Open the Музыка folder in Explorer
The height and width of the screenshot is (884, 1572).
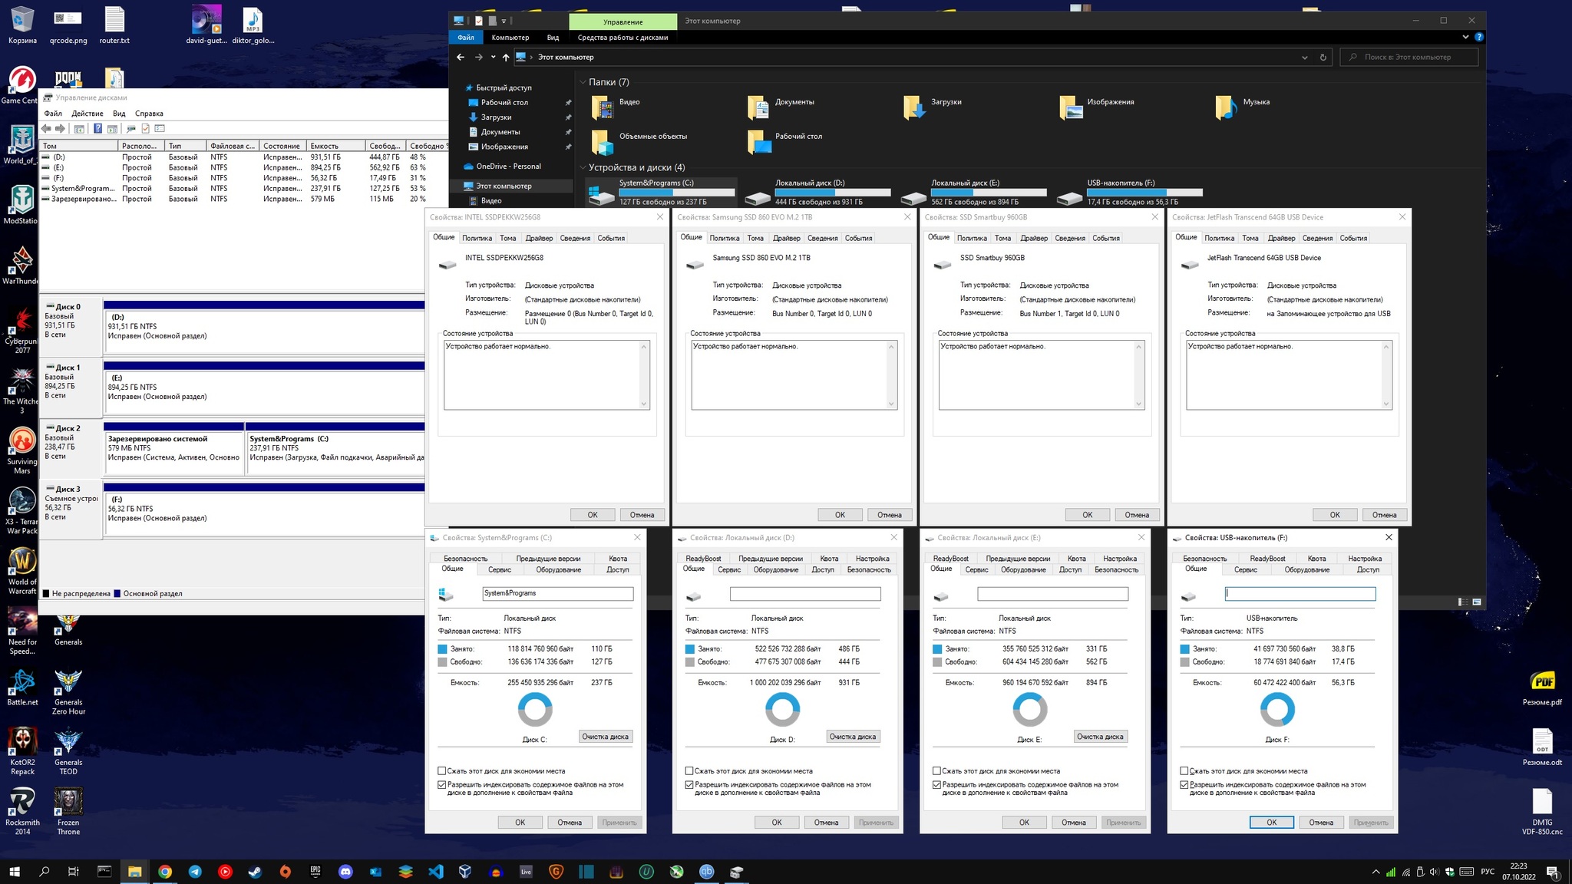click(1243, 107)
